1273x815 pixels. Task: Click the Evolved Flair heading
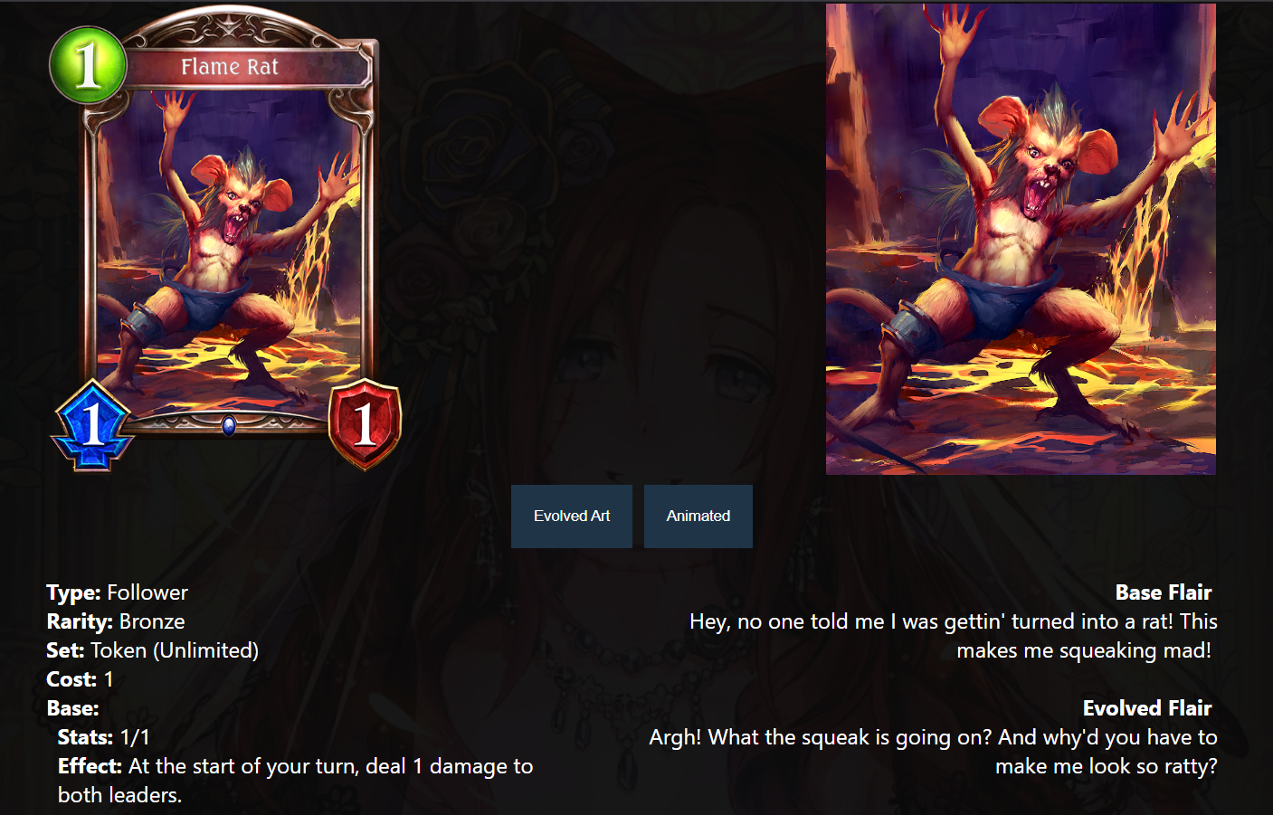click(x=1147, y=708)
